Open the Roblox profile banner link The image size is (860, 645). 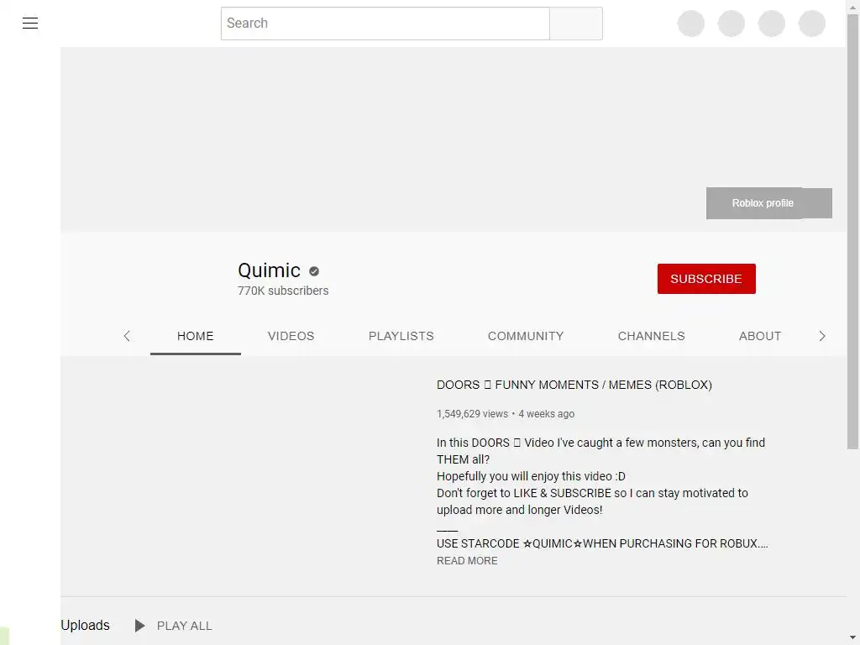pyautogui.click(x=769, y=203)
